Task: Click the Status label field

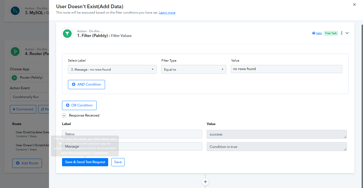Action: 132,134
